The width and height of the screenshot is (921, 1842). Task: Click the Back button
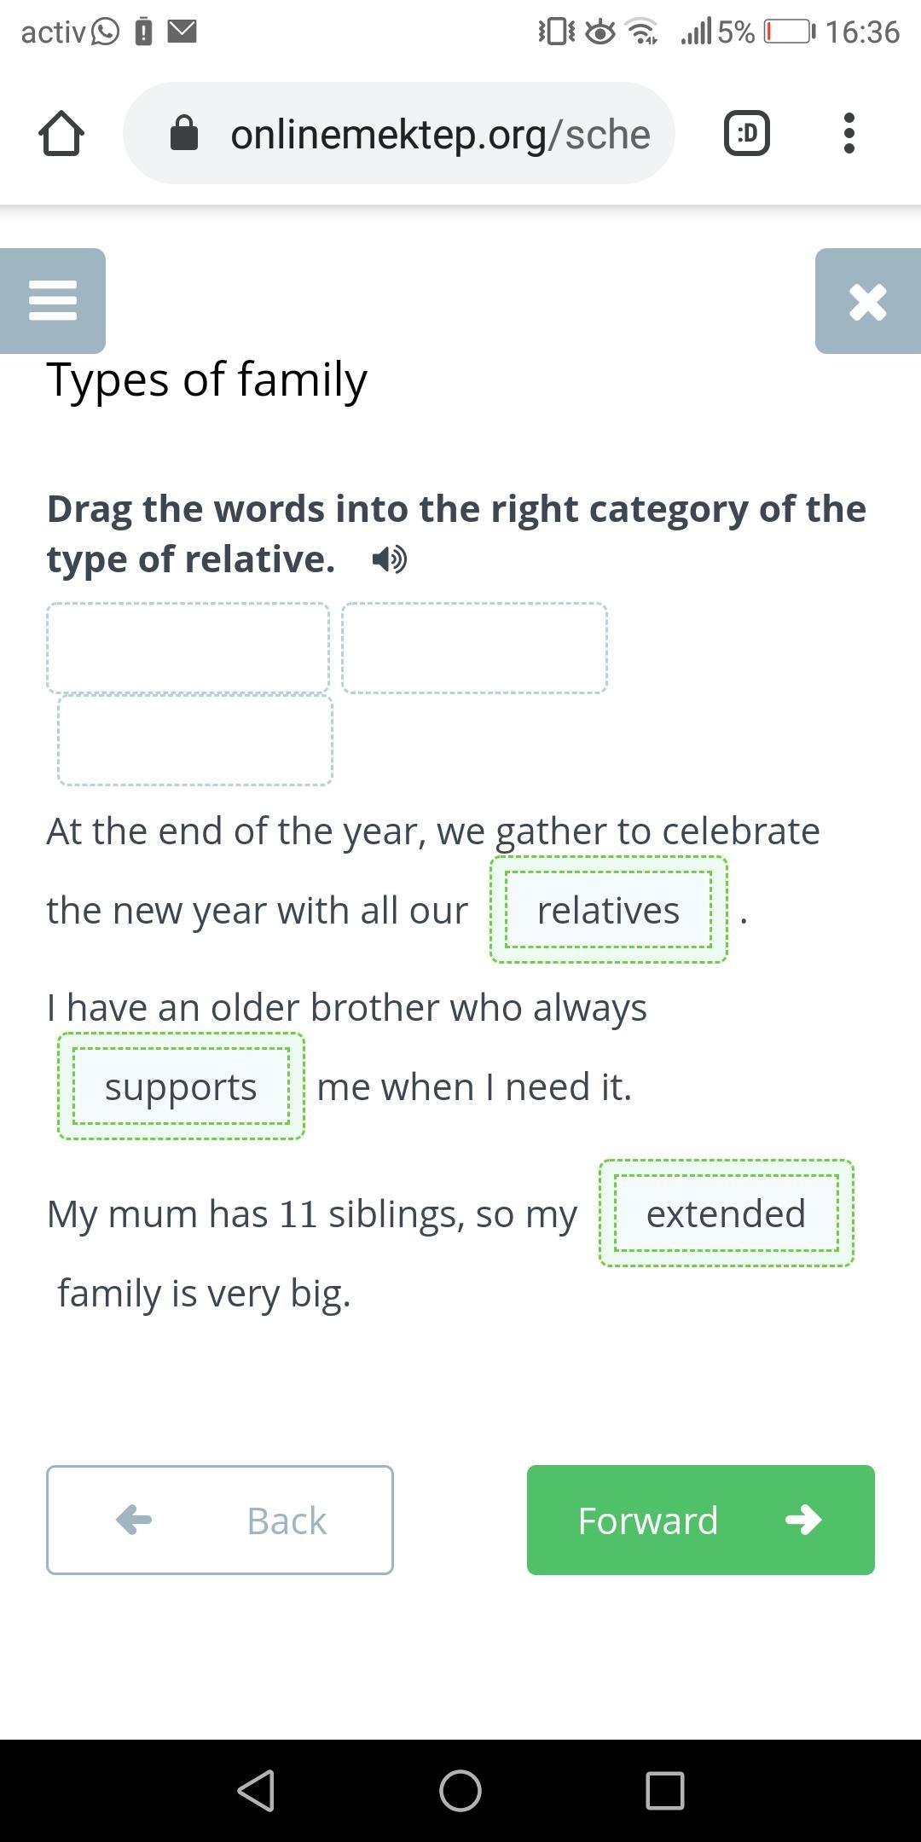point(220,1520)
